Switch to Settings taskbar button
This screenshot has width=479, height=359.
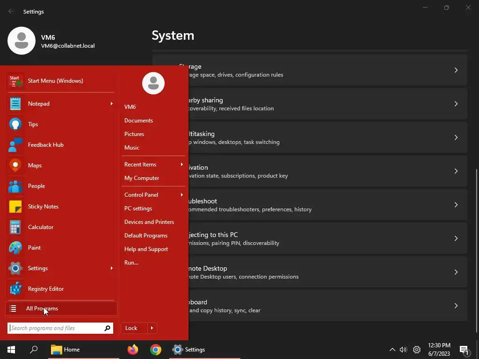click(205, 350)
